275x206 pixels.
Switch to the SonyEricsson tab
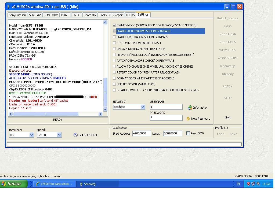(17, 15)
